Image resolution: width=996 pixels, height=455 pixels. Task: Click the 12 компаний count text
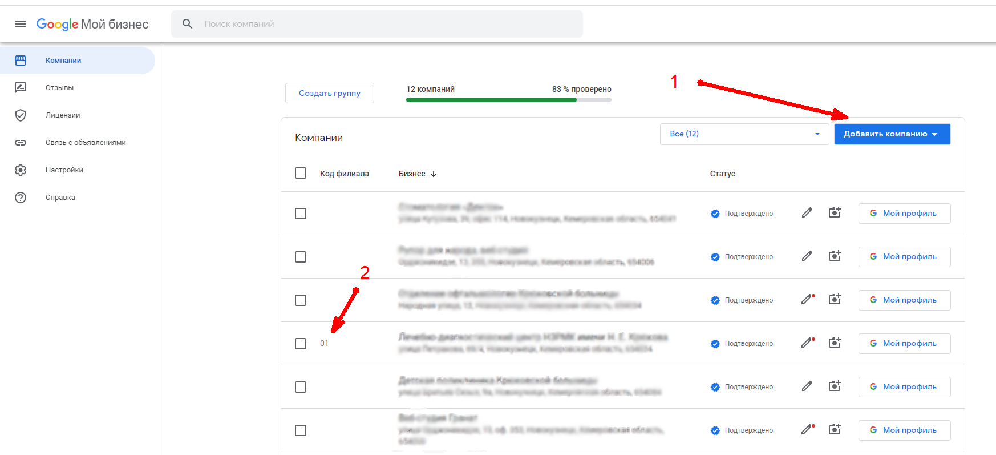coord(430,89)
